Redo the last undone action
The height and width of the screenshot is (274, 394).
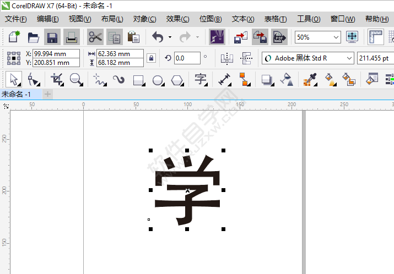(185, 37)
